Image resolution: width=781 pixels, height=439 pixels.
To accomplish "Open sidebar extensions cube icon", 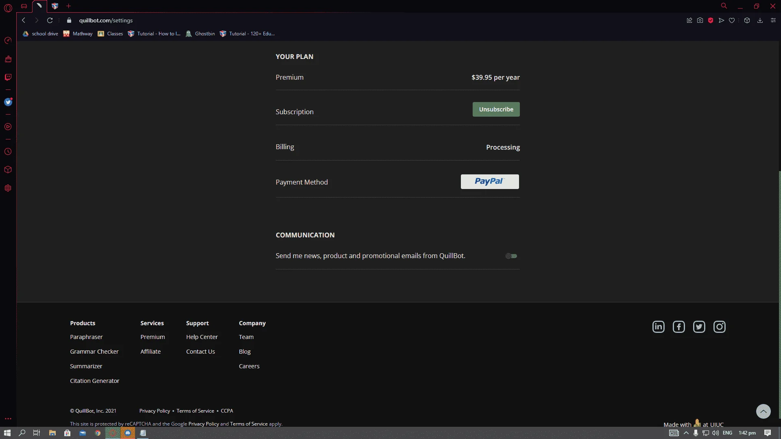I will tap(8, 170).
